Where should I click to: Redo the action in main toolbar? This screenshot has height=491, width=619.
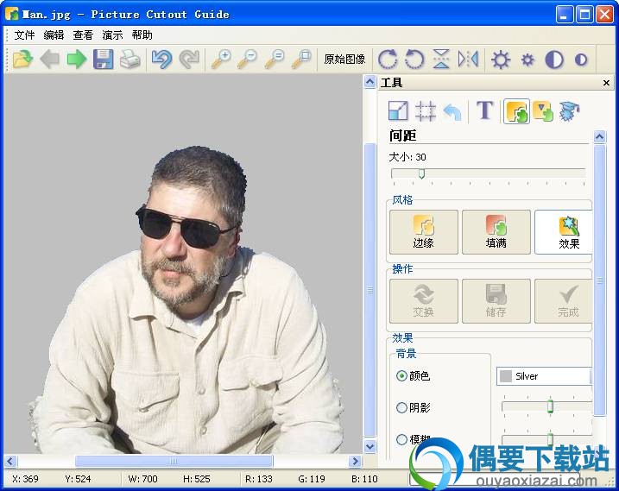[189, 60]
